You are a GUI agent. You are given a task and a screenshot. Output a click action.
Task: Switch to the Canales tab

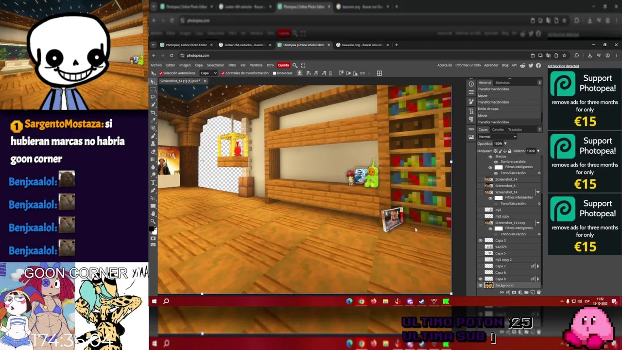[x=498, y=129]
